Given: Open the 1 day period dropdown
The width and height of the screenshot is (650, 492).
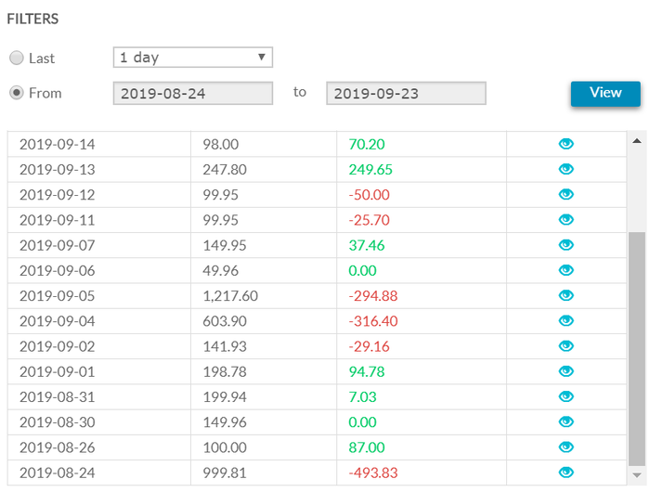Looking at the screenshot, I should [x=193, y=58].
